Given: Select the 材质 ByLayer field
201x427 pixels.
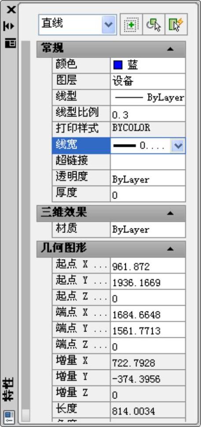Looking at the screenshot, I should click(x=148, y=229).
